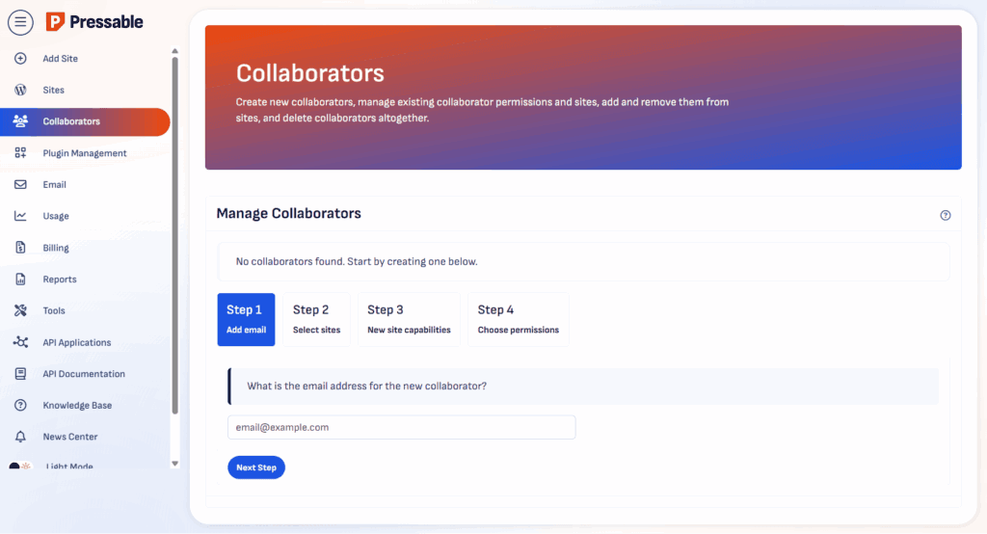The width and height of the screenshot is (987, 534).
Task: Click the WordPress Sites icon
Action: [20, 90]
